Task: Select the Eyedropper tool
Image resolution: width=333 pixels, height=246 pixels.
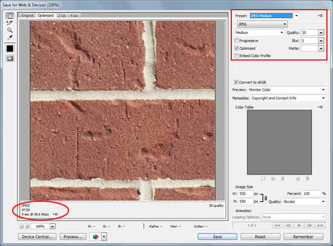Action: tap(10, 38)
